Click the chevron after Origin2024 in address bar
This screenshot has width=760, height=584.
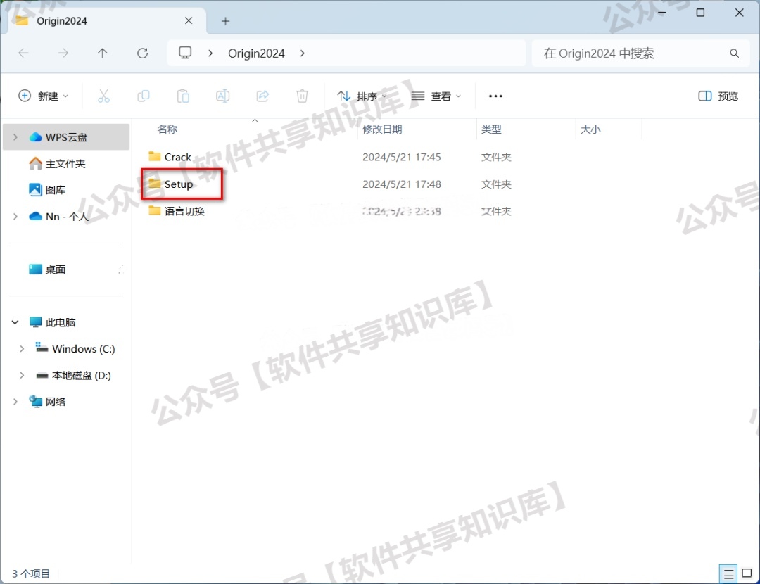click(x=303, y=53)
